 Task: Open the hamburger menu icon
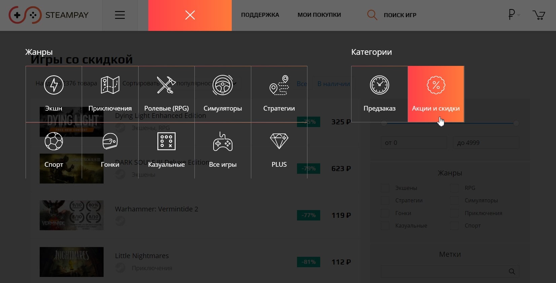click(120, 15)
